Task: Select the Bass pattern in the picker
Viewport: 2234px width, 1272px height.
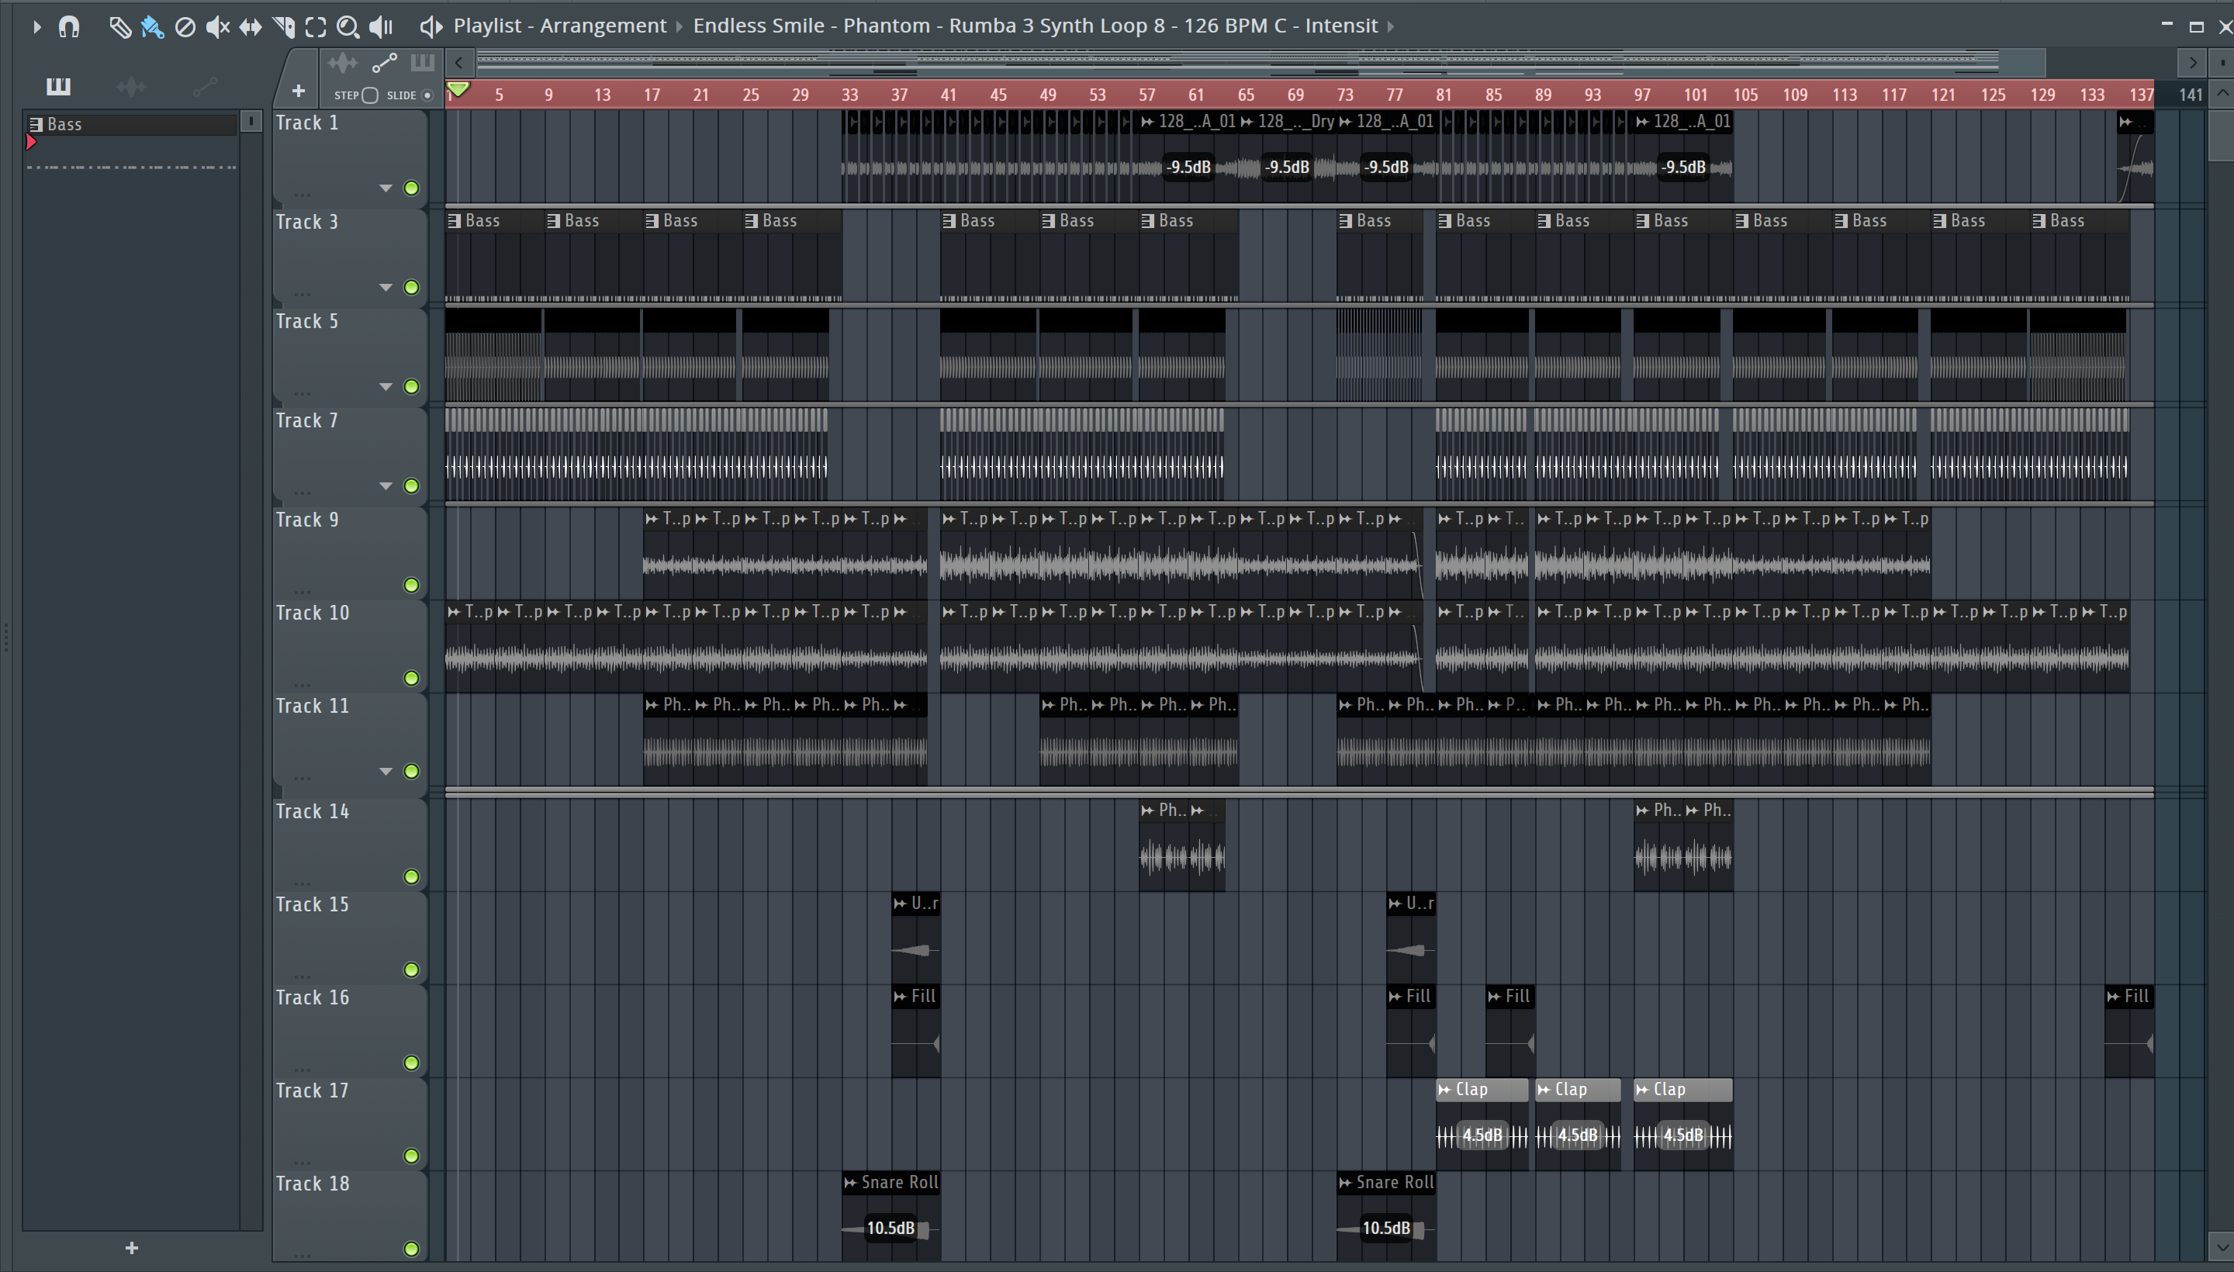Action: coord(131,124)
